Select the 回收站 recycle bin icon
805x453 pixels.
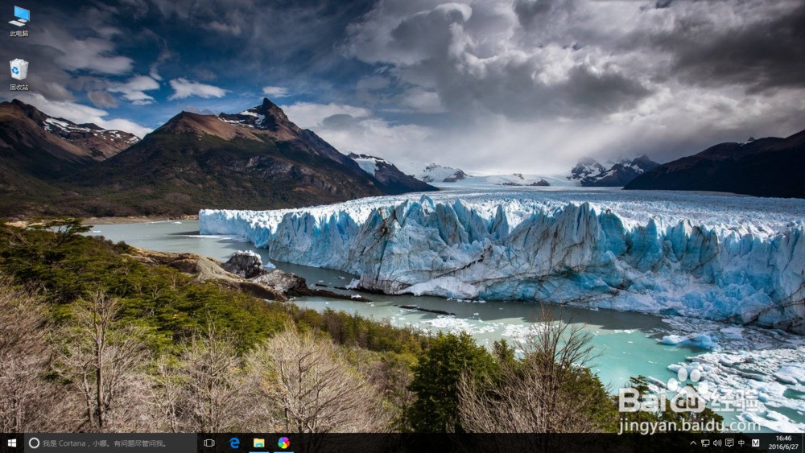point(19,75)
